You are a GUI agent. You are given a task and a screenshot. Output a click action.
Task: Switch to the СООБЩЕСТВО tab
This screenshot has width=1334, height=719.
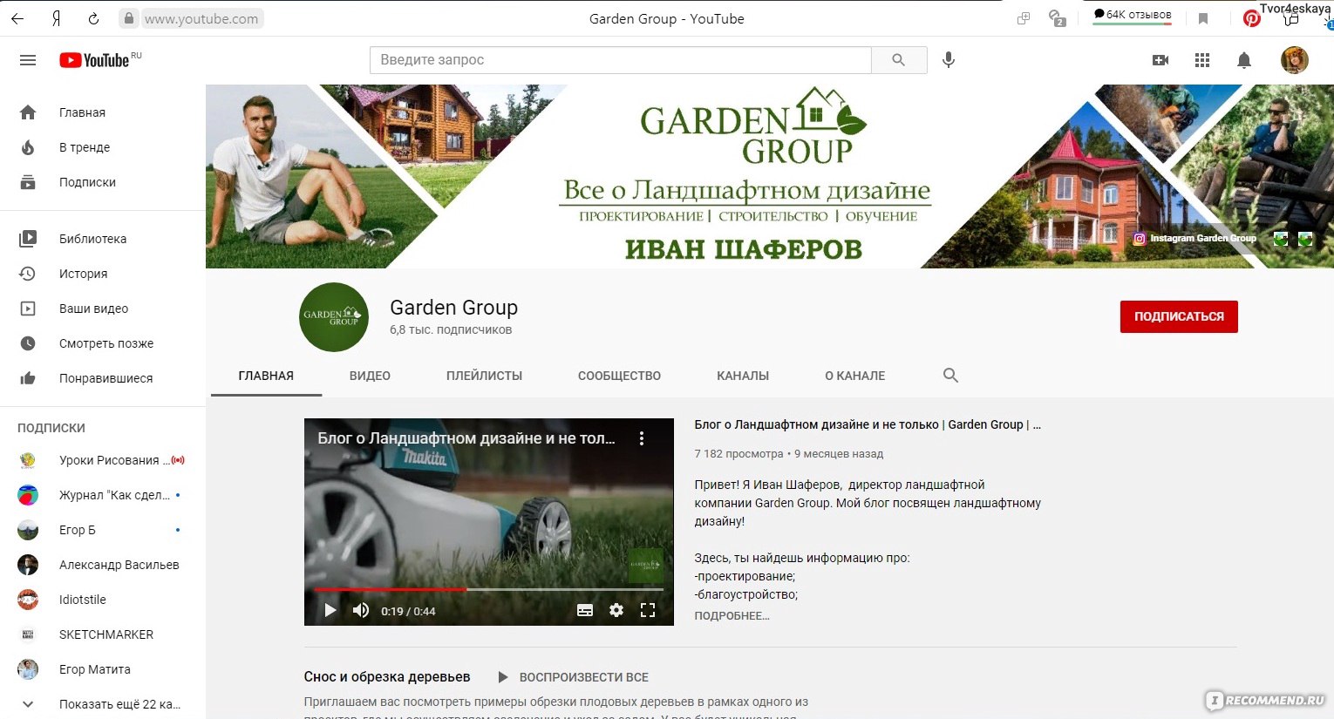[619, 376]
